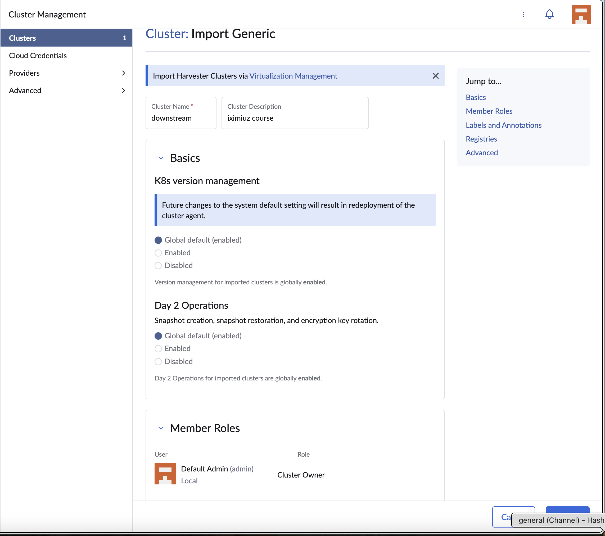The height and width of the screenshot is (536, 605).
Task: Click Default Admin (admin) user name
Action: pyautogui.click(x=217, y=469)
